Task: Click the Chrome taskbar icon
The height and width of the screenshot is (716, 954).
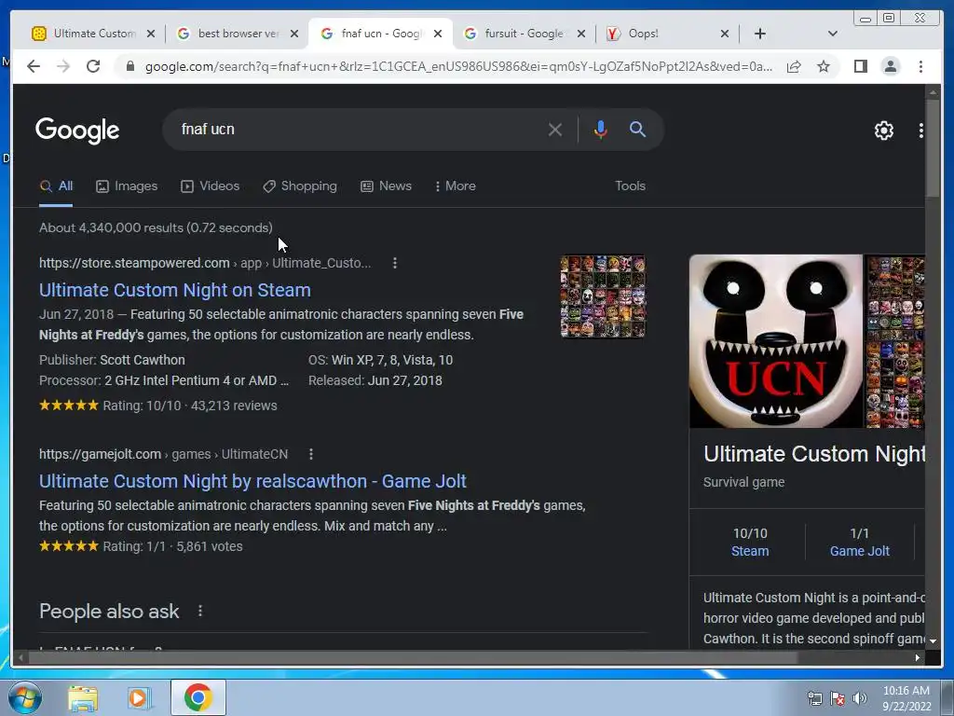Action: [198, 697]
